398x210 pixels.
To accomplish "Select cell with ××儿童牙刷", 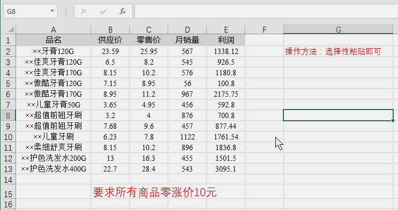I will point(54,137).
